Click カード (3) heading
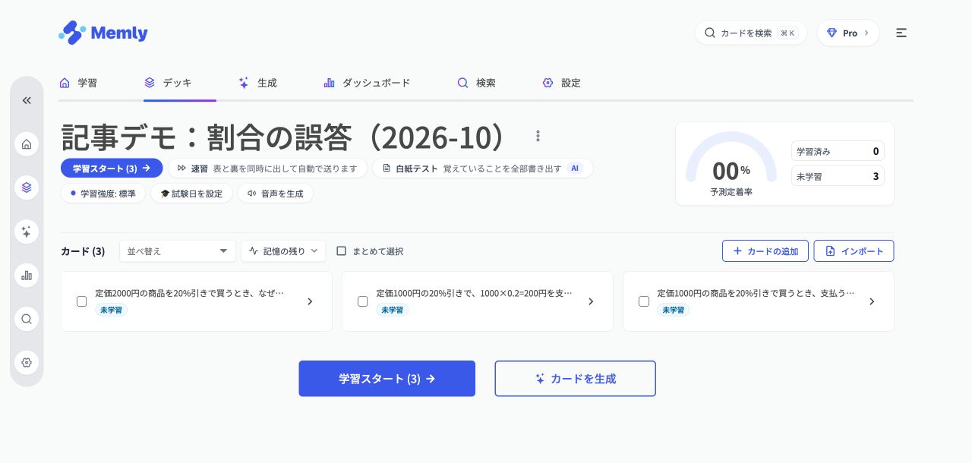The height and width of the screenshot is (463, 972). click(83, 251)
